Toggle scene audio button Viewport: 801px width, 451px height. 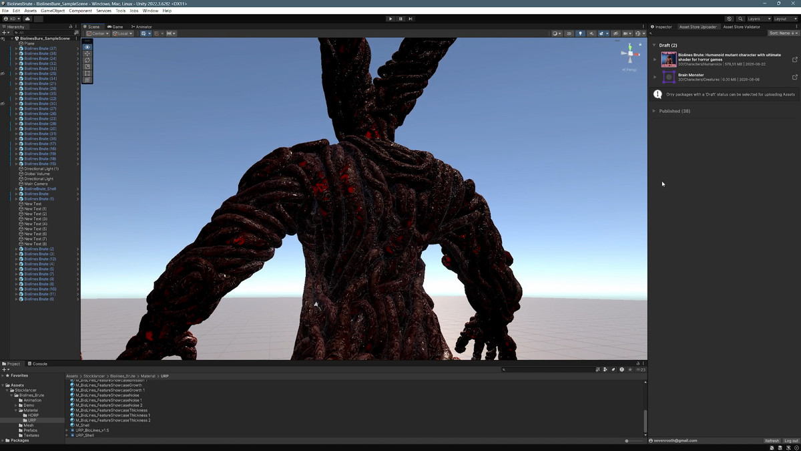coord(591,33)
